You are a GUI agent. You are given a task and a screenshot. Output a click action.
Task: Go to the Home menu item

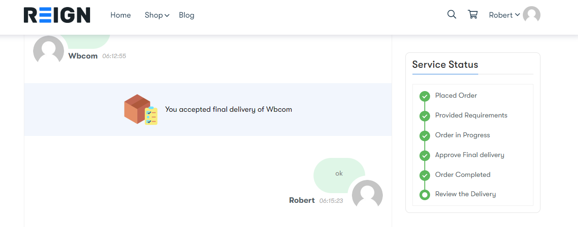click(x=121, y=15)
